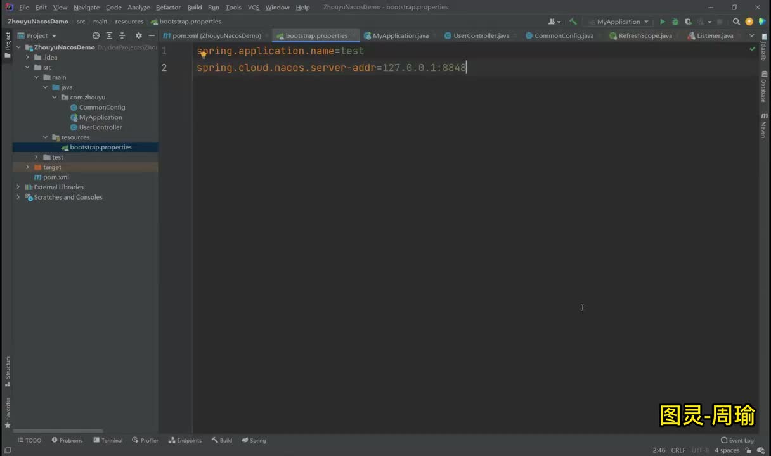The image size is (771, 456).
Task: Click resources in the breadcrumb path
Action: click(129, 22)
